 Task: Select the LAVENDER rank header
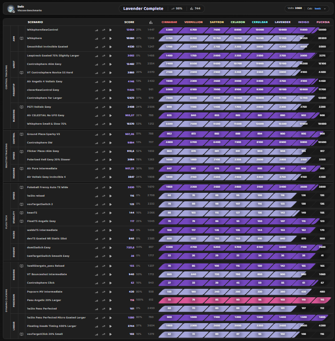pyautogui.click(x=283, y=22)
